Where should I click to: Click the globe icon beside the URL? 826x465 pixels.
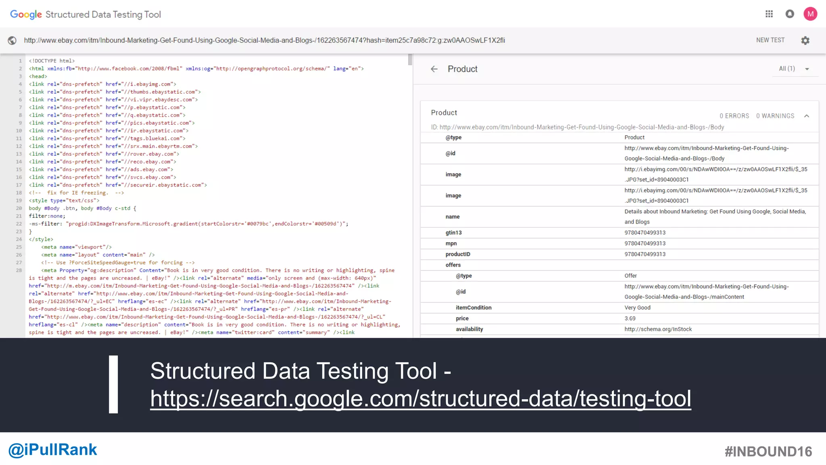coord(12,40)
